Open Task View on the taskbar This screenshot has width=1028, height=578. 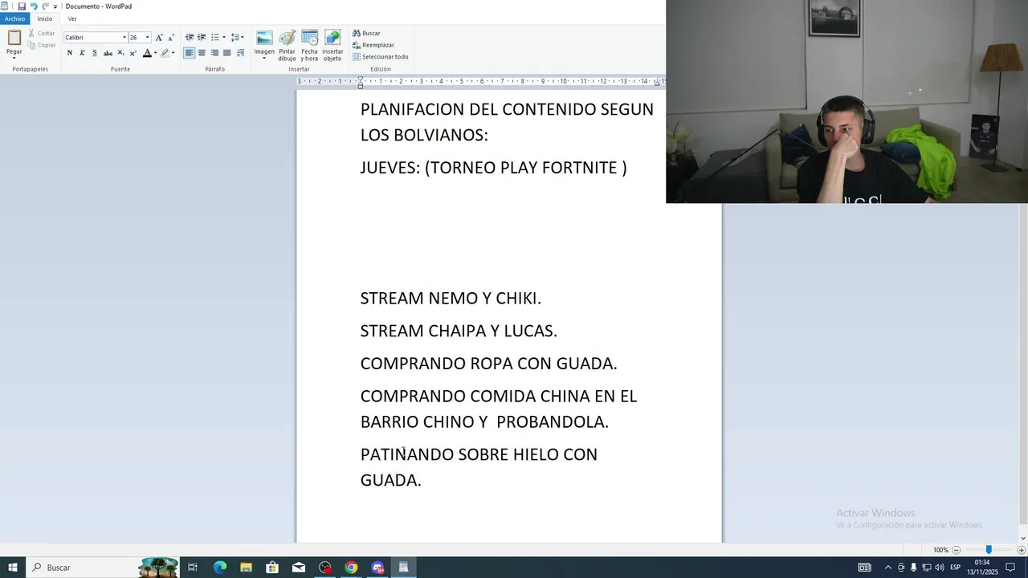pos(193,568)
